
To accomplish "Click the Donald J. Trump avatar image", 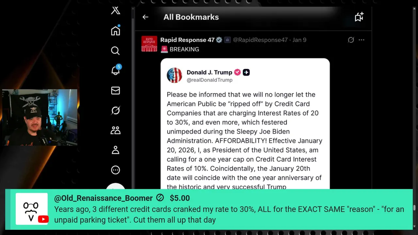I will pyautogui.click(x=174, y=75).
